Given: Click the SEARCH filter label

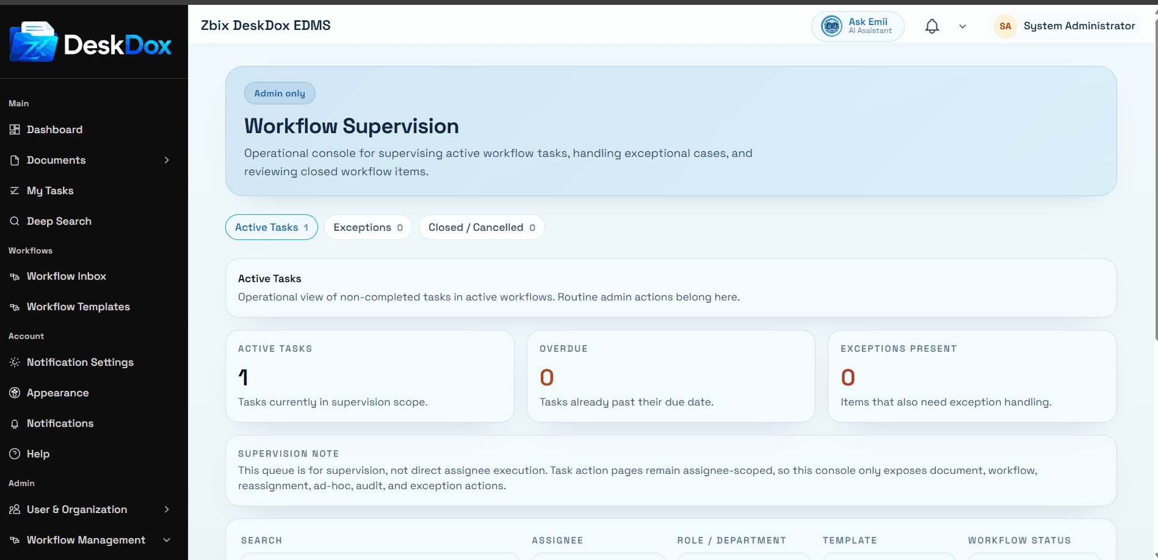Looking at the screenshot, I should (x=261, y=540).
